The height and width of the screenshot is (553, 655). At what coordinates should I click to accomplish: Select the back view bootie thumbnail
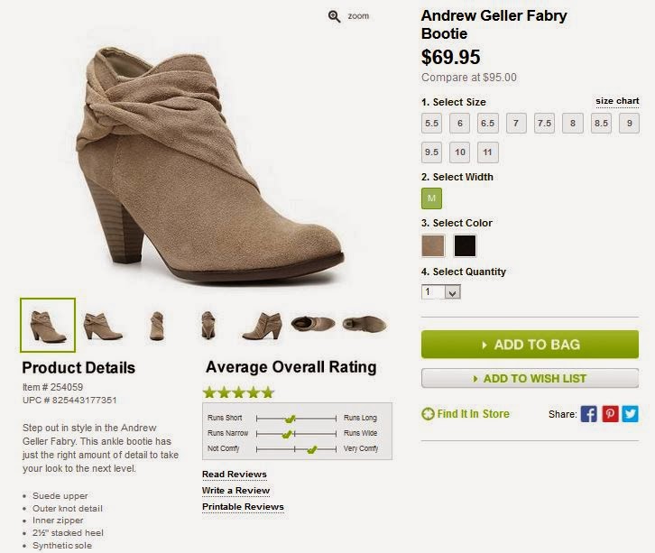click(x=208, y=326)
